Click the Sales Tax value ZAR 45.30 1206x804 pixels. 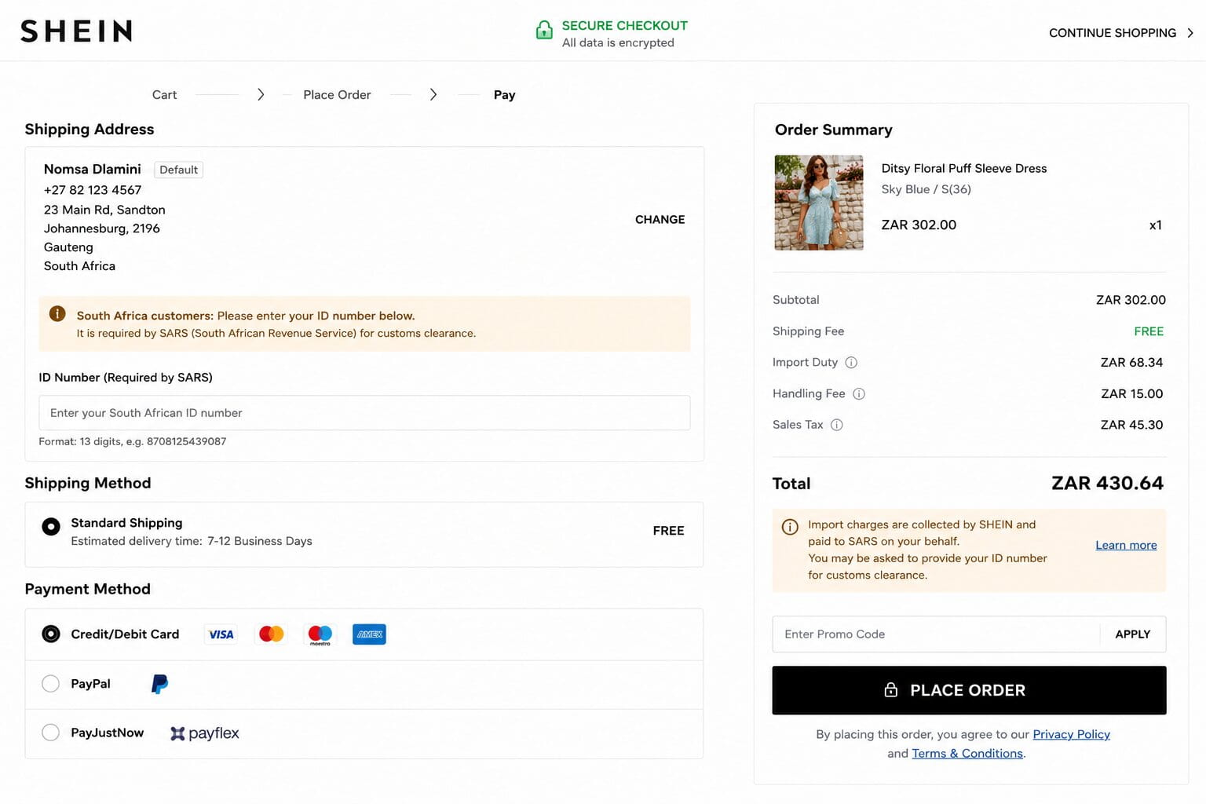click(x=1131, y=425)
